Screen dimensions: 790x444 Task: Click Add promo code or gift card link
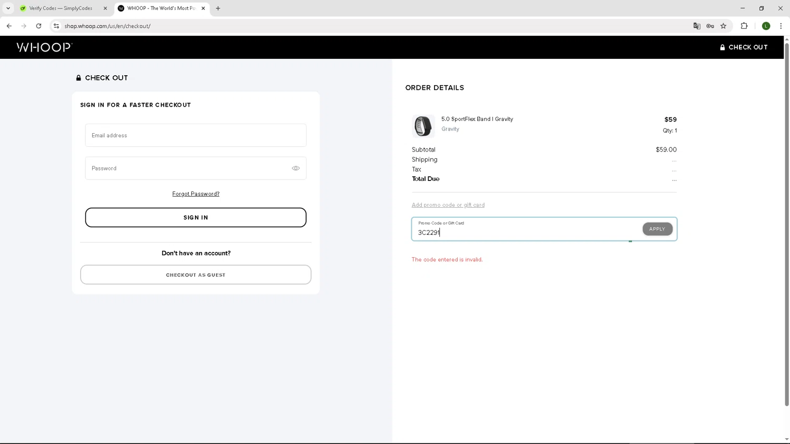pyautogui.click(x=448, y=205)
